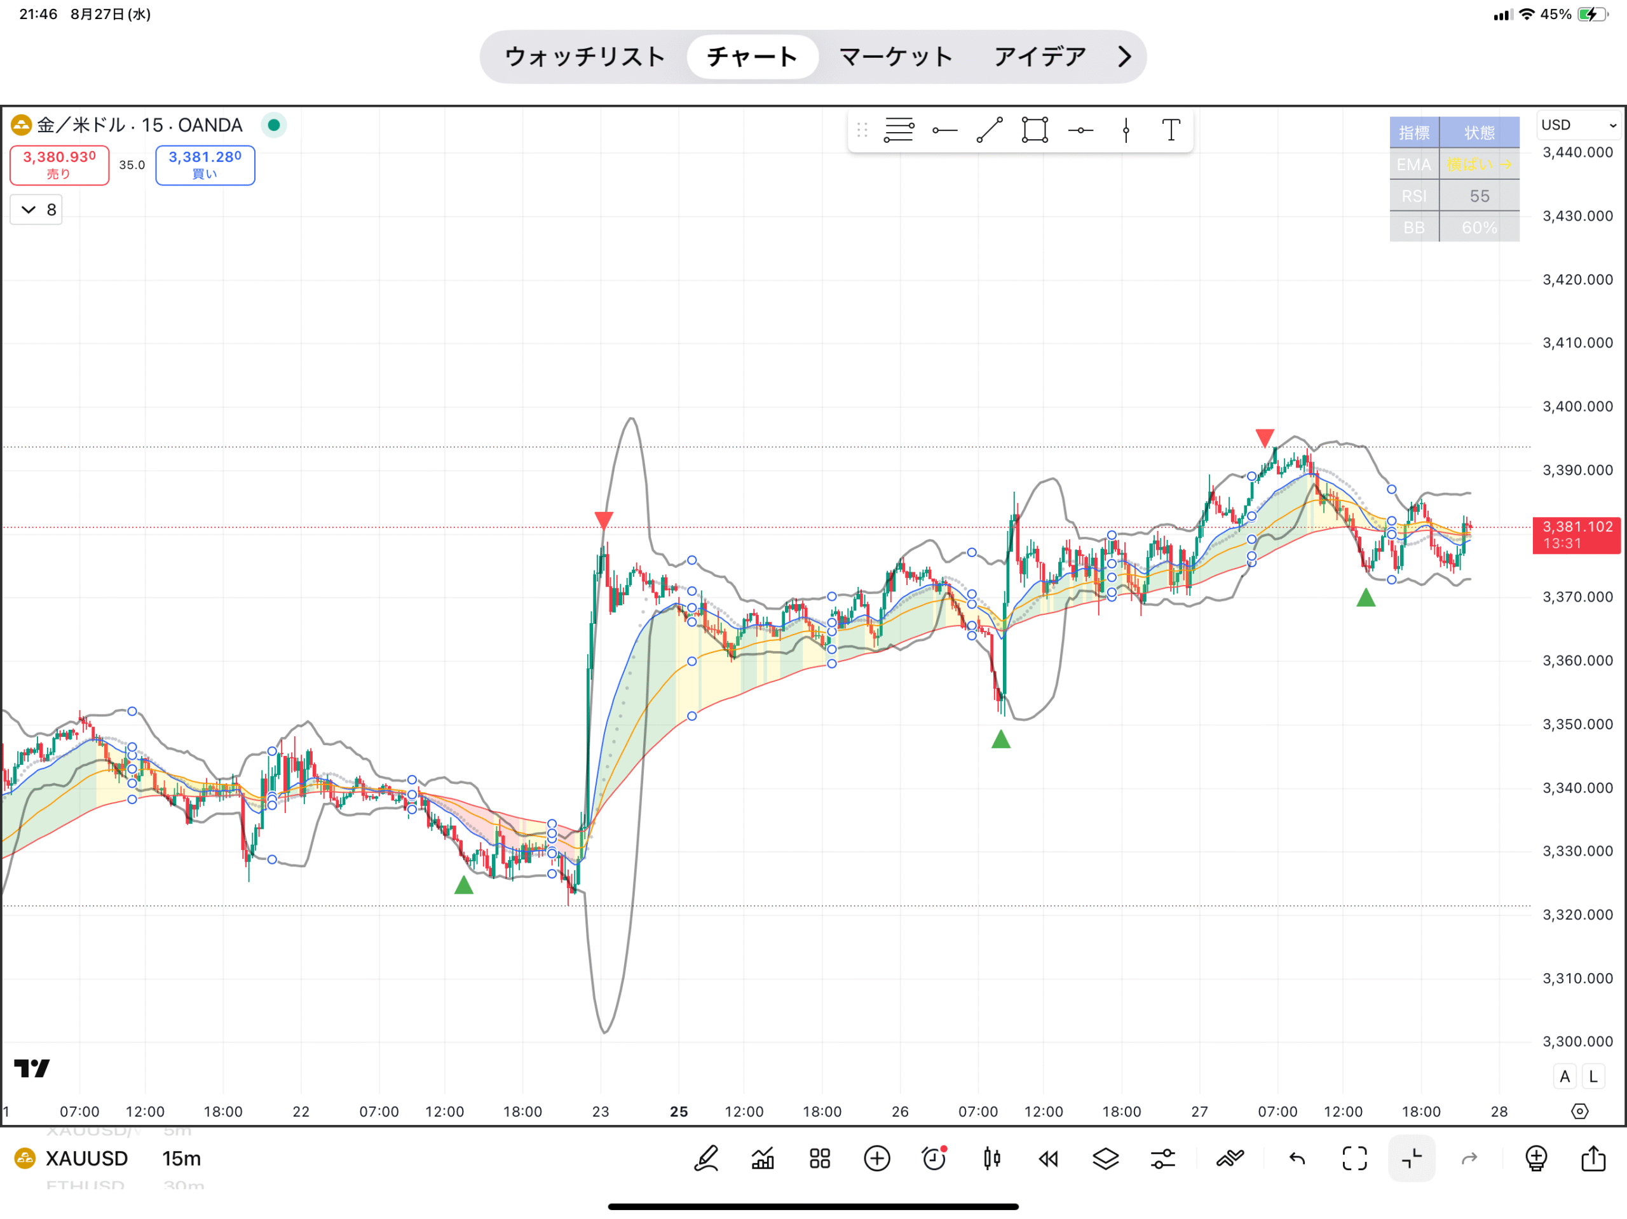Screen dimensions: 1627x1219
Task: Tap the fullscreen icon
Action: tap(1354, 1159)
